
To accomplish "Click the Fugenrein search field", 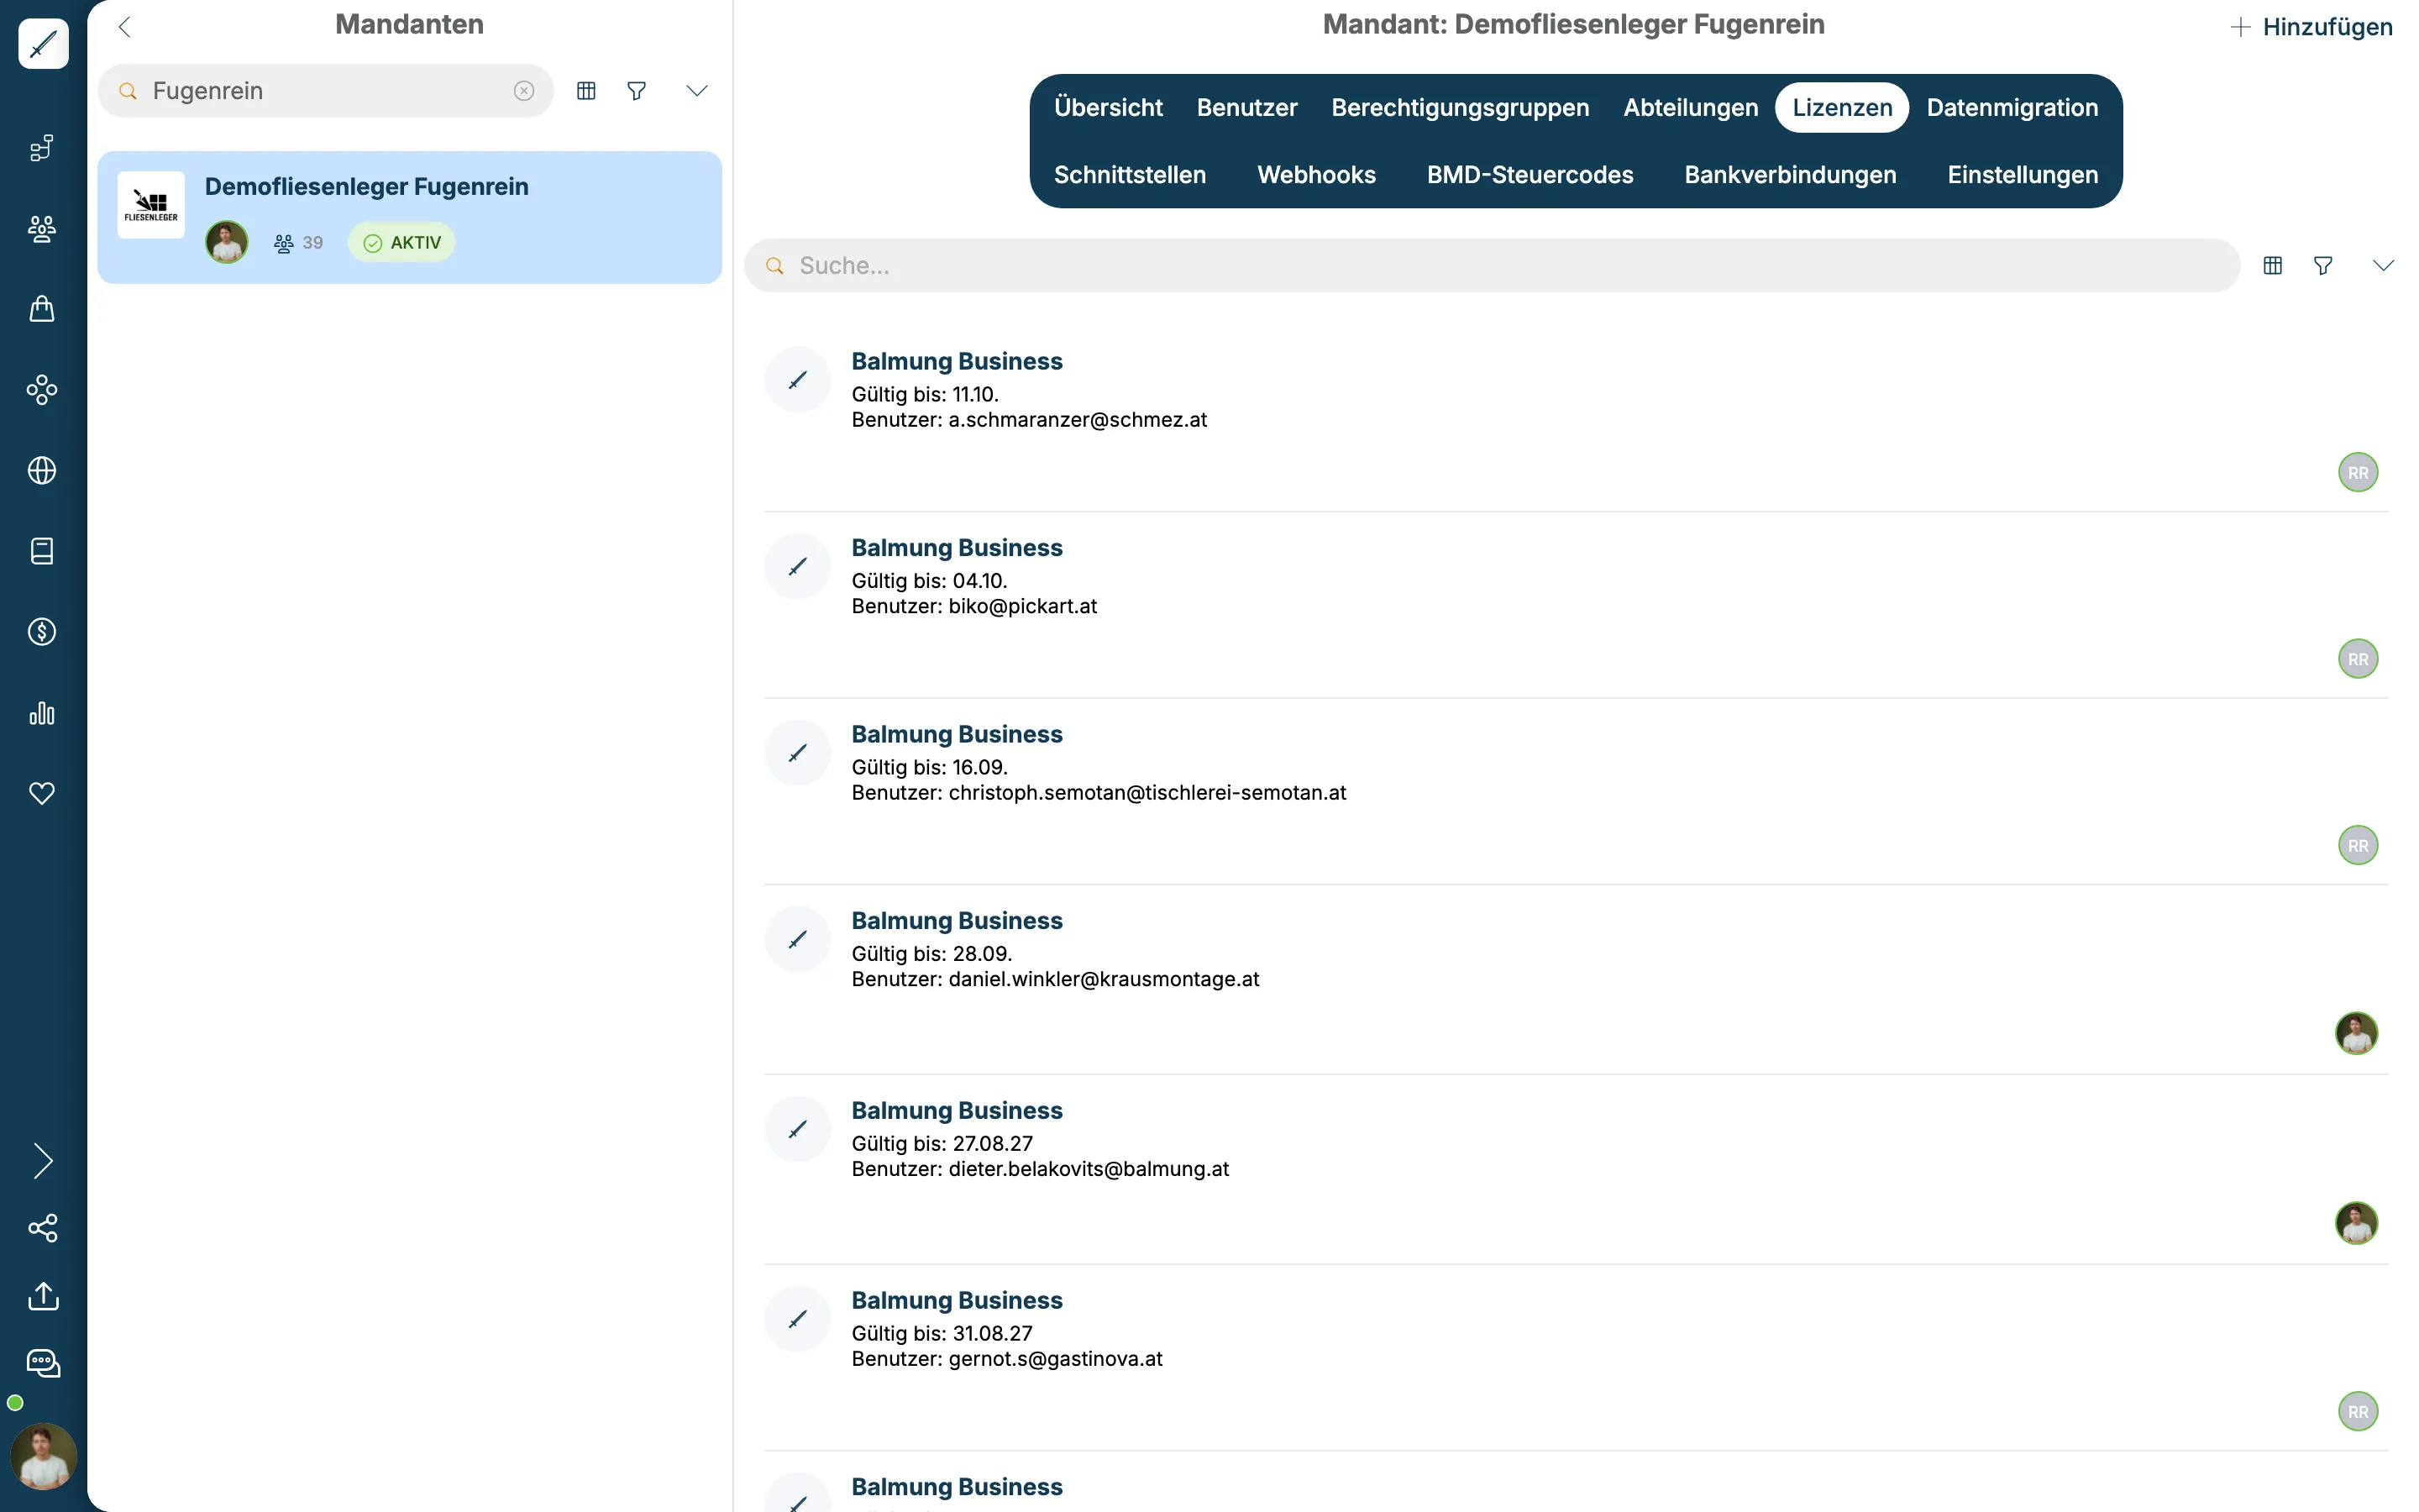I will pos(326,91).
